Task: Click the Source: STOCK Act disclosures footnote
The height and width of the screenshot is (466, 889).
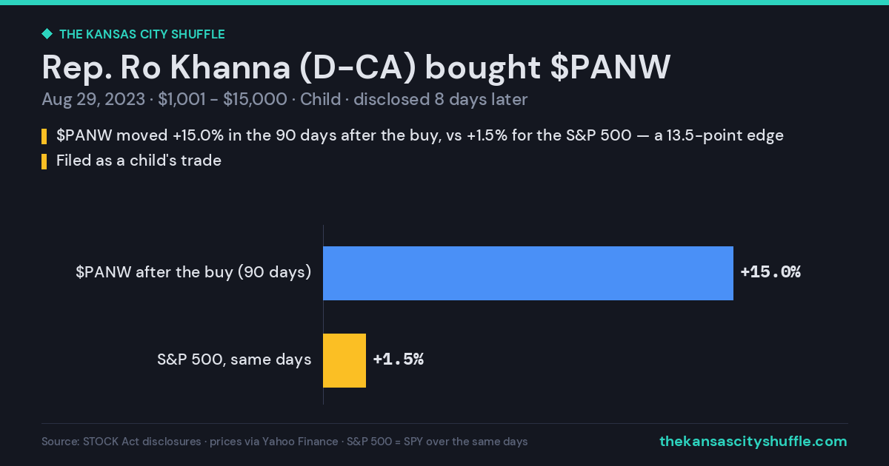Action: pos(121,442)
